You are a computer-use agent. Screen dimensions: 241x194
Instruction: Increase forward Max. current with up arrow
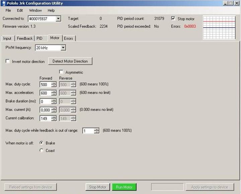pos(54,108)
